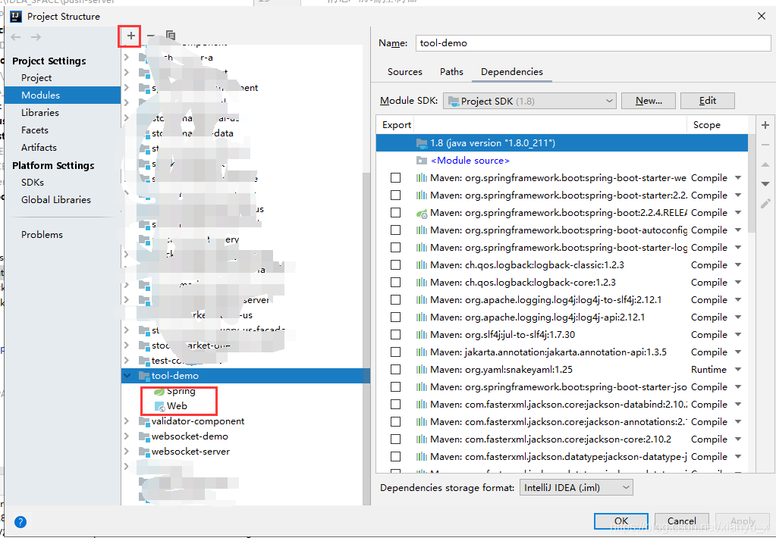Check export for snakeyaml:1.25
Screen dimensions: 776x541
[x=395, y=370]
